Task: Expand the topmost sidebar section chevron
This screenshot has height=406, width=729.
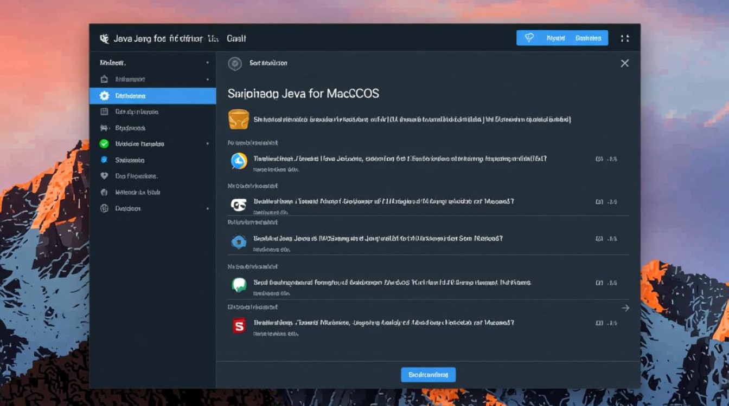Action: (x=208, y=63)
